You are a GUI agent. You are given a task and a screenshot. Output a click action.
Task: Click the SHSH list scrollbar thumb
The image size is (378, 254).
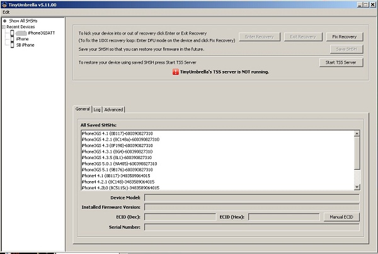(x=357, y=153)
